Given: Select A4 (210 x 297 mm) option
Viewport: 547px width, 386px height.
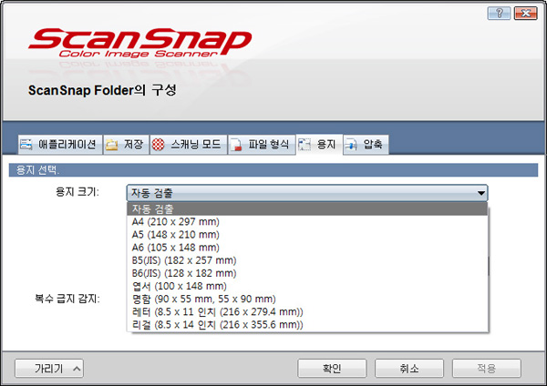Looking at the screenshot, I should (175, 221).
